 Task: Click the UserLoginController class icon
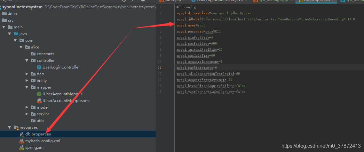pyautogui.click(x=39, y=67)
